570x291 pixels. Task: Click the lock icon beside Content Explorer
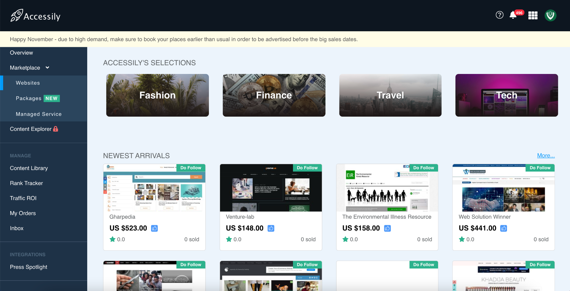(56, 129)
